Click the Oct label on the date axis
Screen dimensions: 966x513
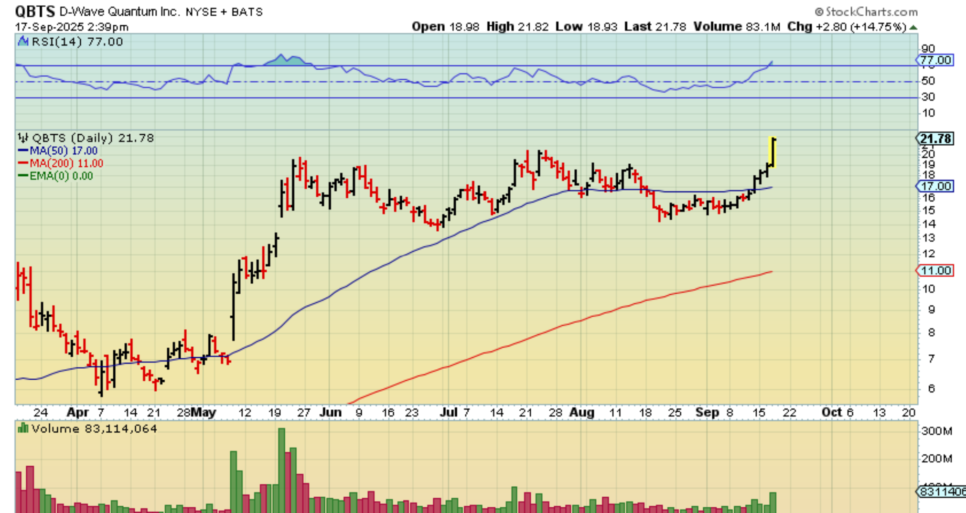coord(832,413)
